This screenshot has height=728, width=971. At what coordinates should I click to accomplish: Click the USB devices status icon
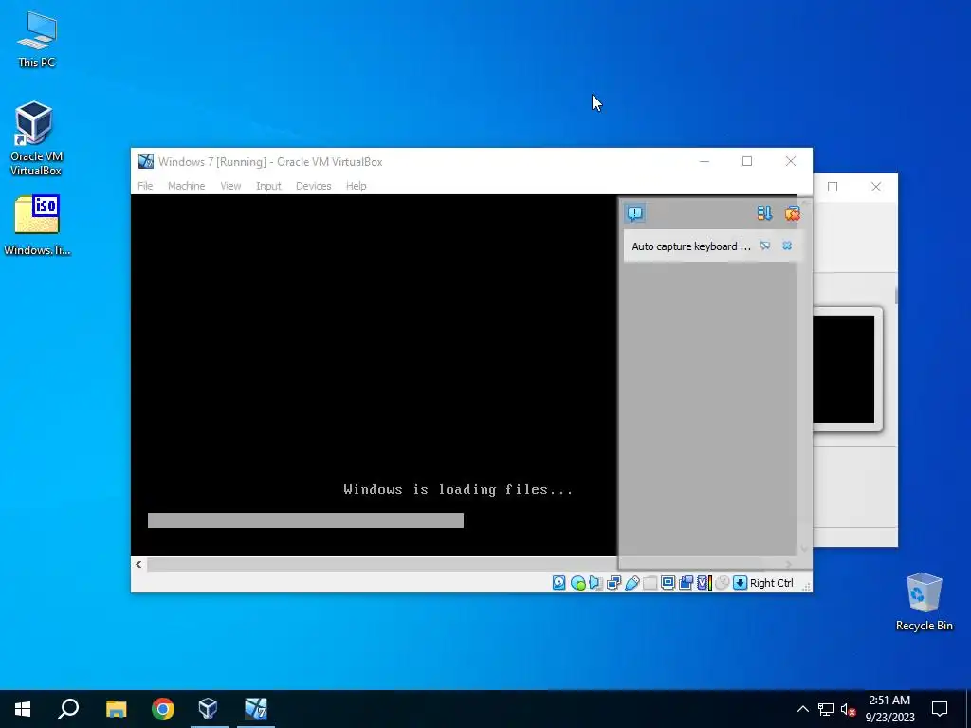coord(632,583)
